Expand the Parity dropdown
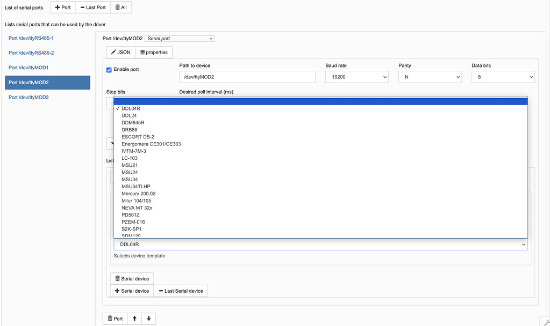Image resolution: width=550 pixels, height=326 pixels. (x=430, y=77)
